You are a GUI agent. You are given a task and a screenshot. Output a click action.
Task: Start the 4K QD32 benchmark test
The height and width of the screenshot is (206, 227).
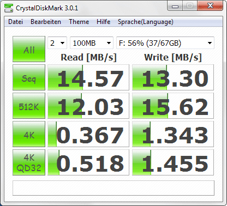[29, 162]
